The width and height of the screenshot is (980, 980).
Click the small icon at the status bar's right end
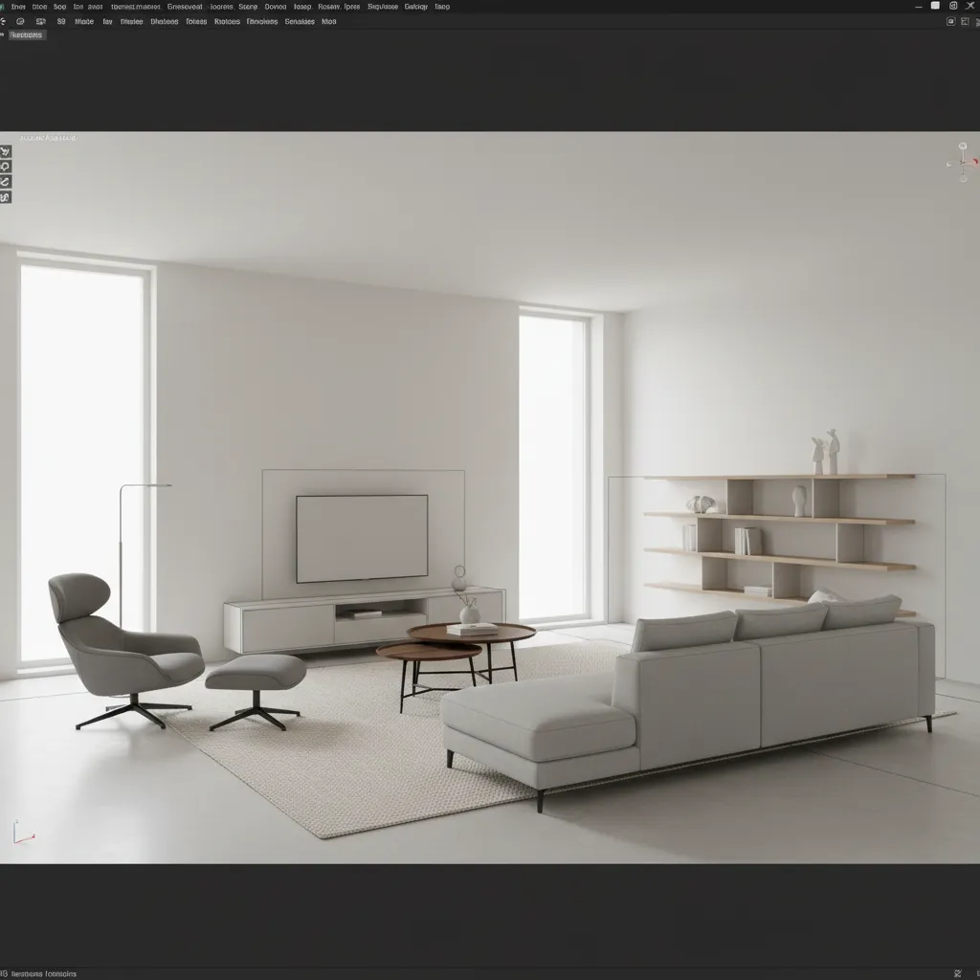pyautogui.click(x=957, y=973)
